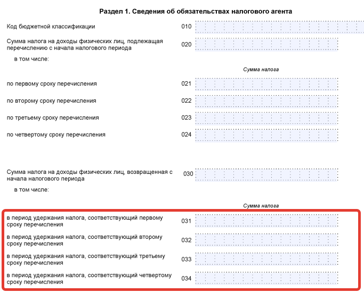The height and width of the screenshot is (301, 364).
Task: Click the label text describing refunded tax, line 030
Action: pyautogui.click(x=90, y=175)
